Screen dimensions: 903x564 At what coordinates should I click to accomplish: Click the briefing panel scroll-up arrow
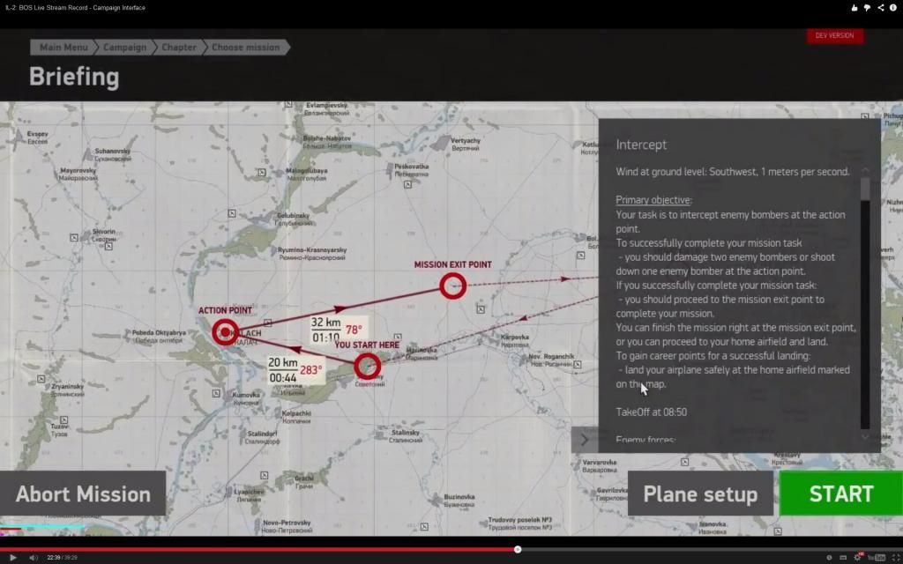865,170
